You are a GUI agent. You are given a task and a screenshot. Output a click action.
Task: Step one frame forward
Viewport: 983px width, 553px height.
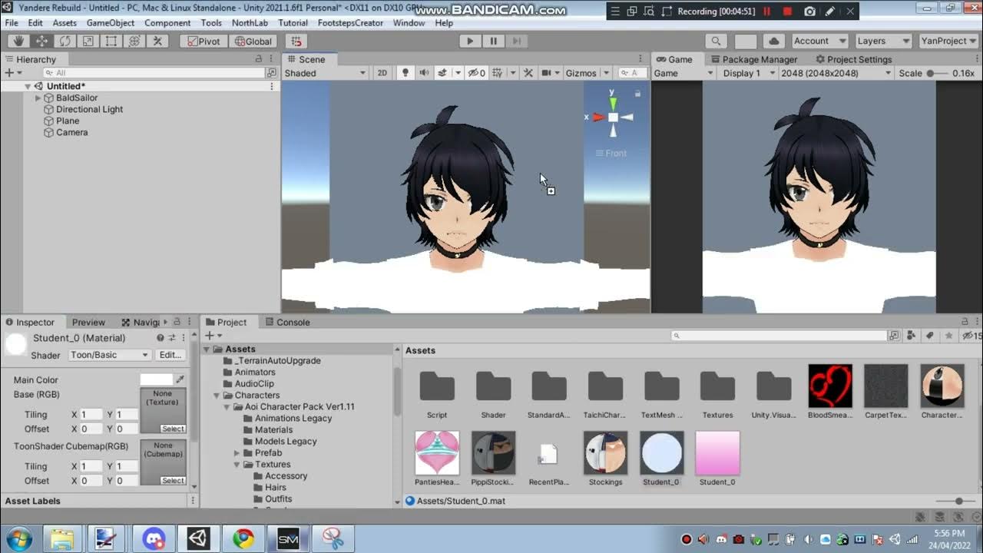(516, 41)
